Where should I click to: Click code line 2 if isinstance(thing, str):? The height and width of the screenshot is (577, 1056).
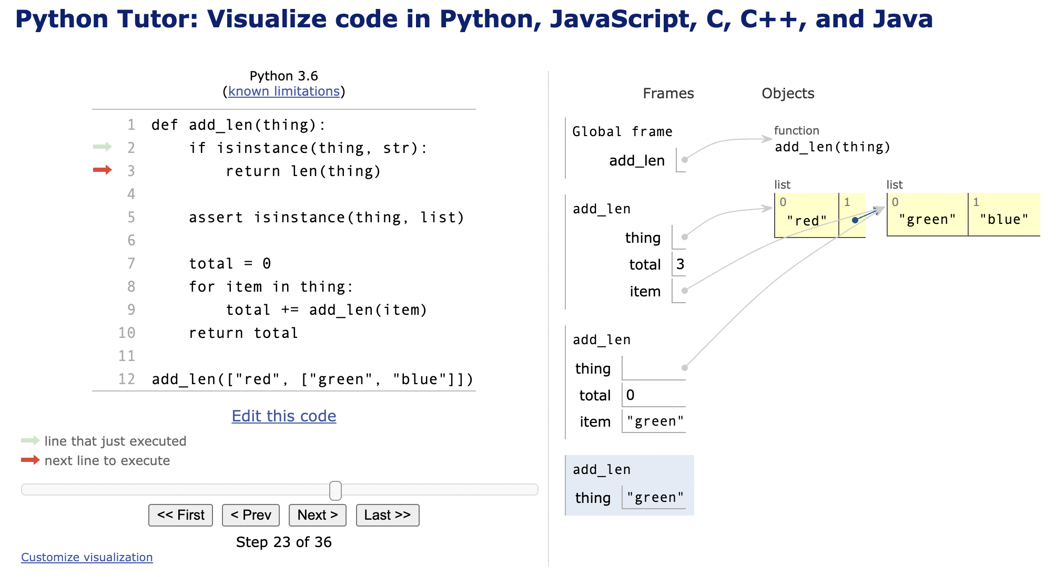[x=308, y=148]
